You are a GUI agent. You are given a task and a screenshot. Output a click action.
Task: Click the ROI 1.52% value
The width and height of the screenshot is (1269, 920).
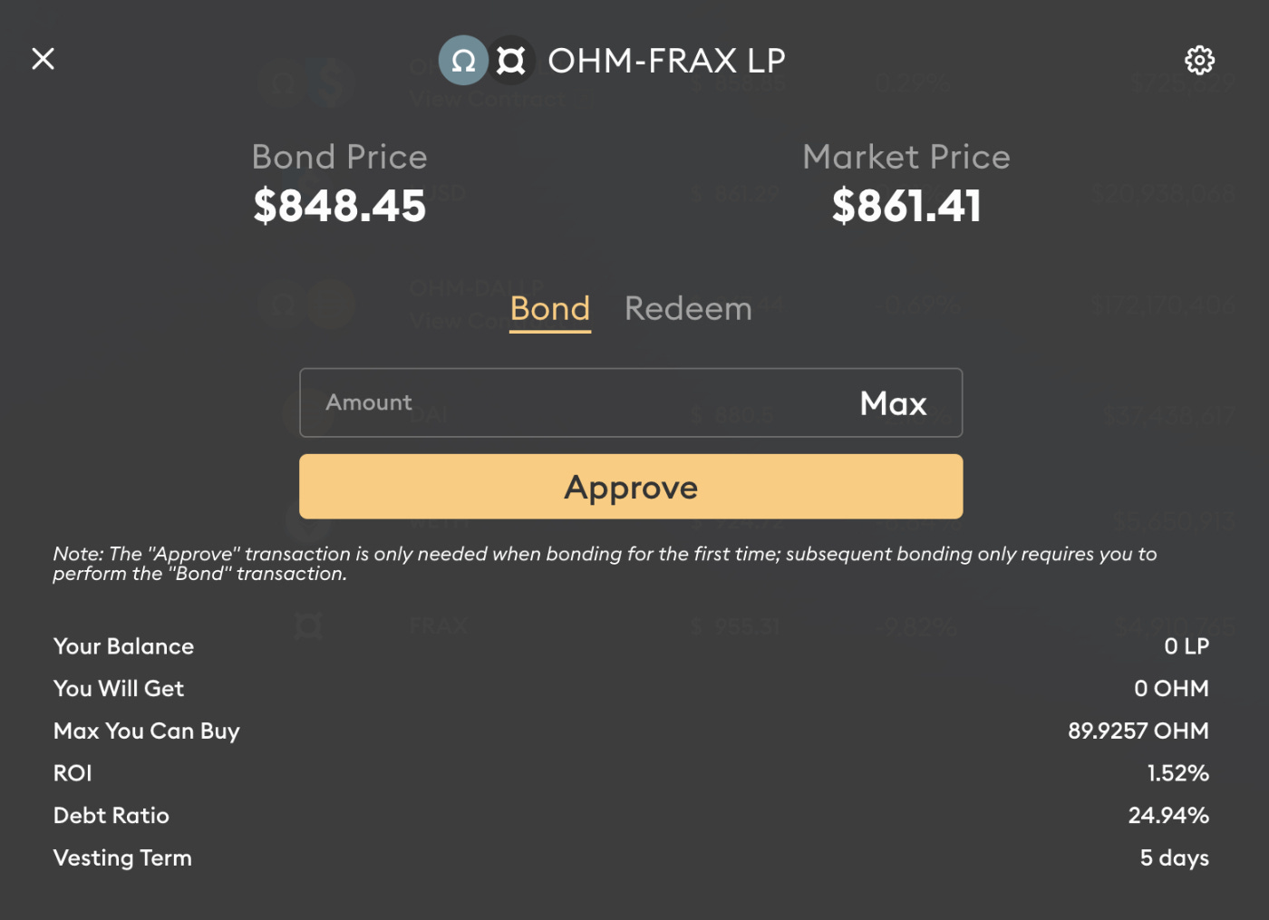pos(1178,773)
